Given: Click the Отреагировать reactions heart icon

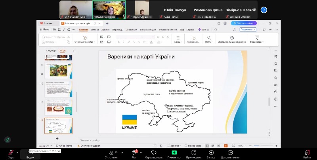Looking at the screenshot, I should coord(154,152).
